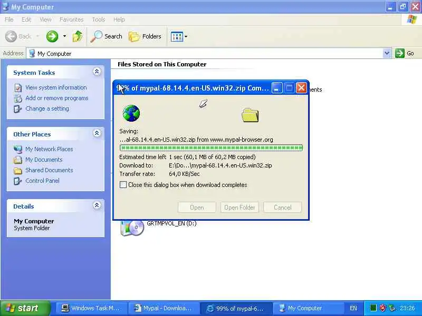Open the Forward history dropdown arrow
The image size is (422, 316).
point(64,36)
